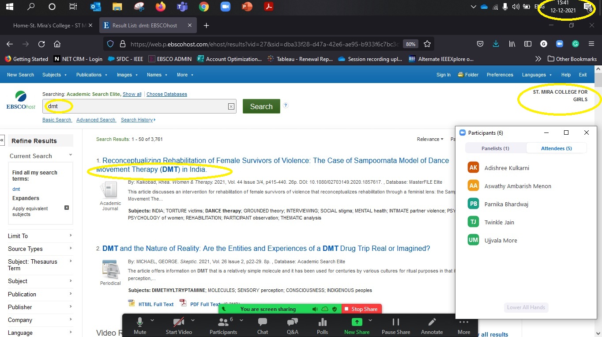The width and height of the screenshot is (602, 337).
Task: Expand the Source Types section
Action: (40, 249)
